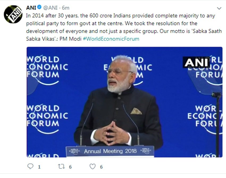
Task: Click the like count beside the heart
Action: point(101,167)
